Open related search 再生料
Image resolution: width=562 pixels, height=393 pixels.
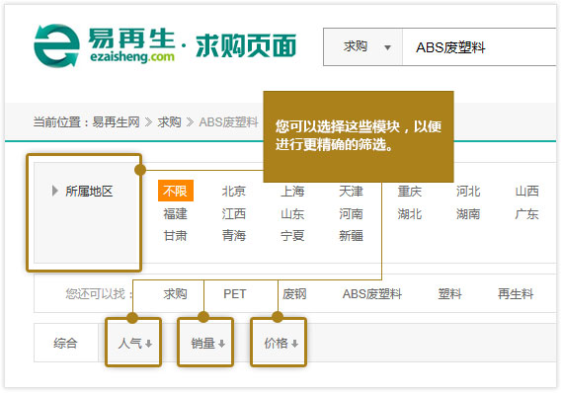[516, 294]
